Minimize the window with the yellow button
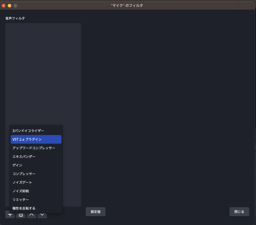The image size is (256, 225). pos(9,5)
